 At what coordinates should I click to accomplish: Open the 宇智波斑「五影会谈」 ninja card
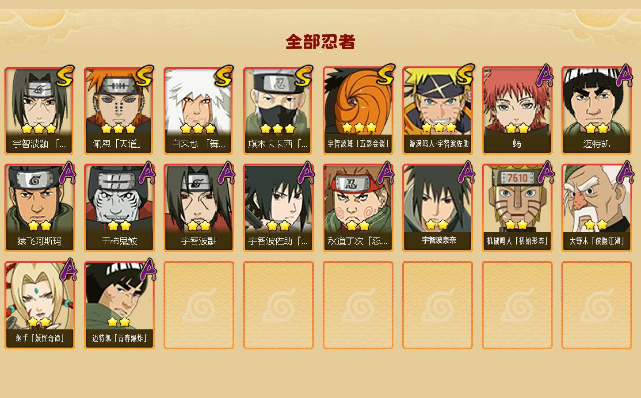pos(358,111)
